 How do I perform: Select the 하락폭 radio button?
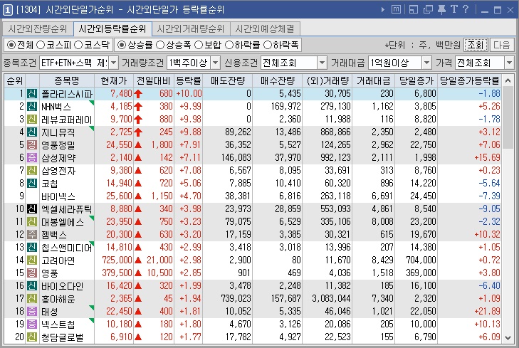coord(268,45)
